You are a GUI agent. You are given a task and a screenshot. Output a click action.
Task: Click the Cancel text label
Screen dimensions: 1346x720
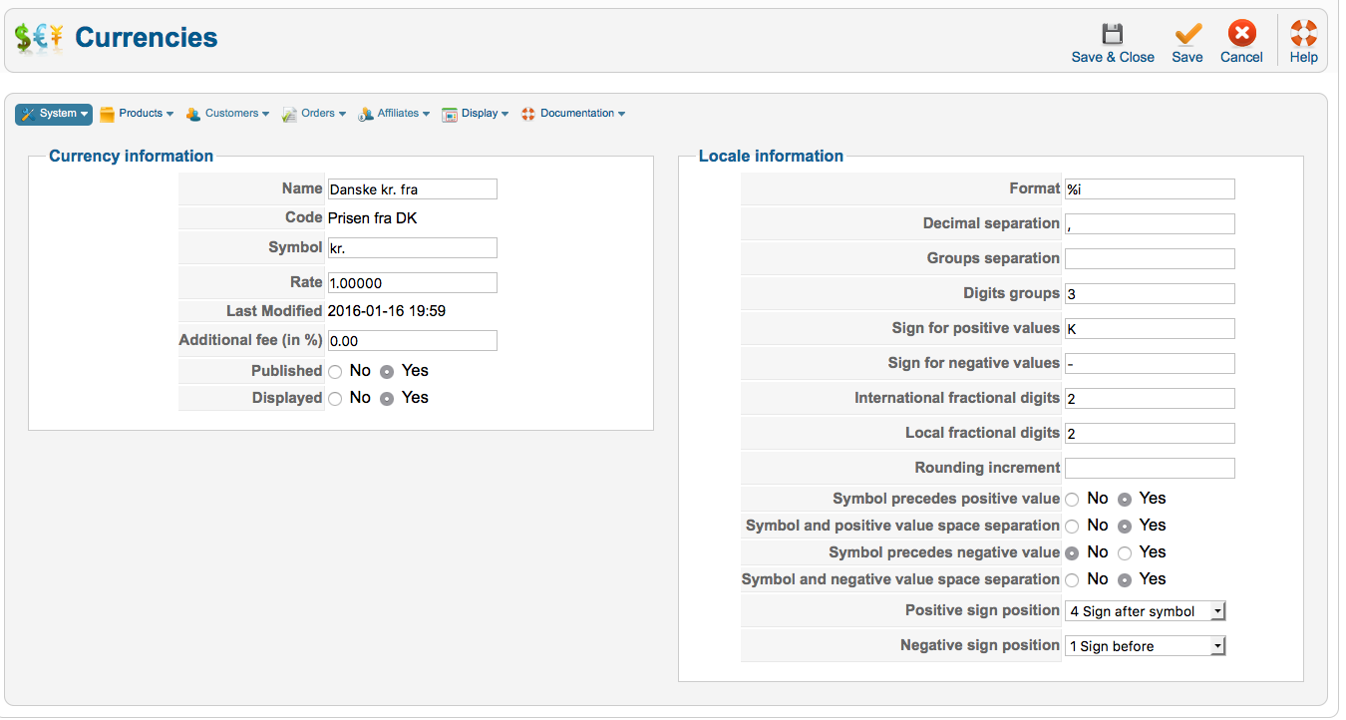tap(1241, 57)
